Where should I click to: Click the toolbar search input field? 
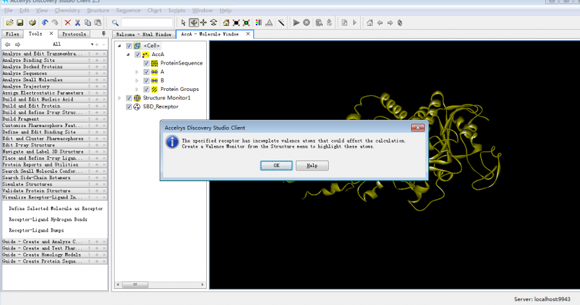[x=147, y=23]
